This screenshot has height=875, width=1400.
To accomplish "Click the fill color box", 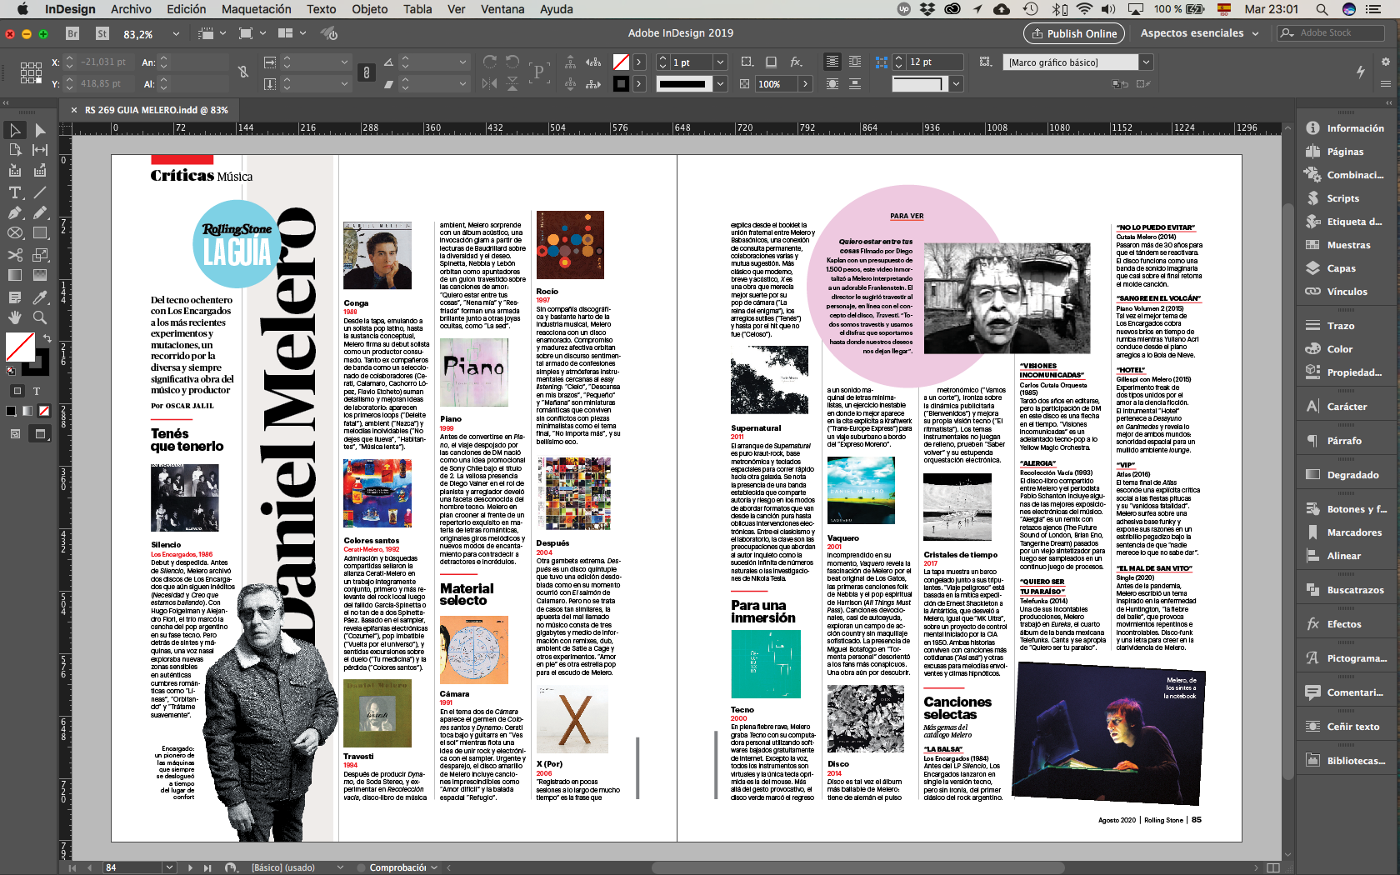I will coord(20,347).
